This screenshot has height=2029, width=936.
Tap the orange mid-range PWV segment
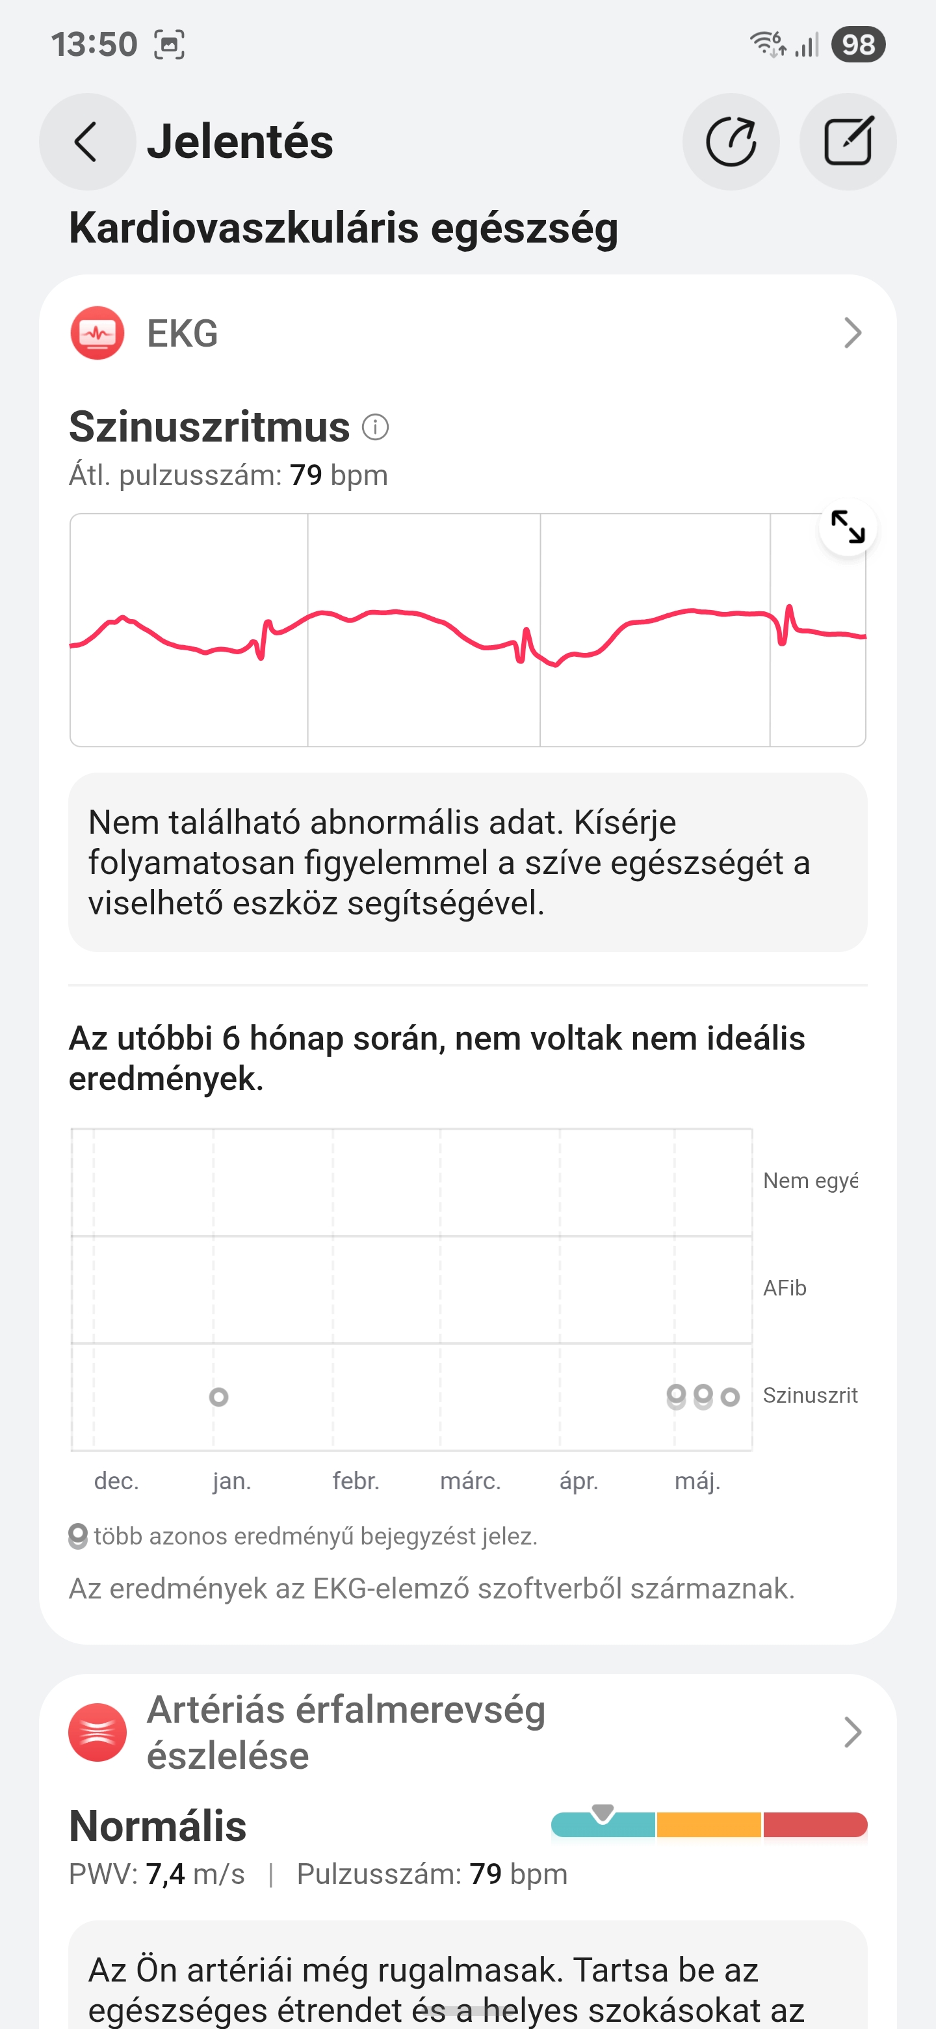708,1824
